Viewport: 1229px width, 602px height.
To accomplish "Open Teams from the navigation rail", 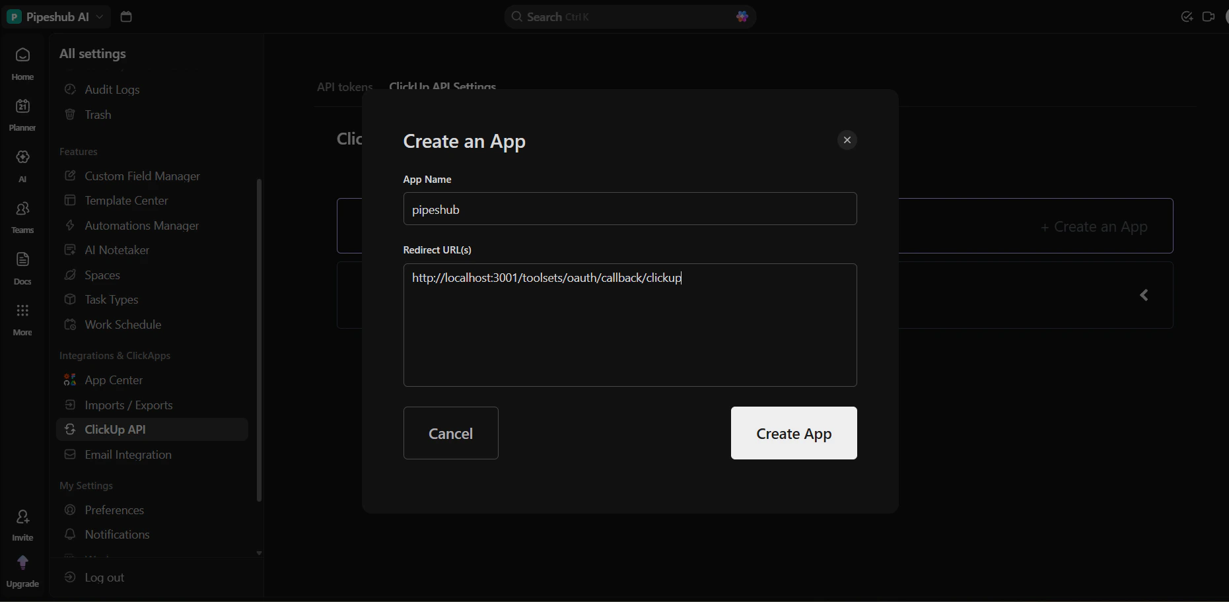I will coord(22,214).
